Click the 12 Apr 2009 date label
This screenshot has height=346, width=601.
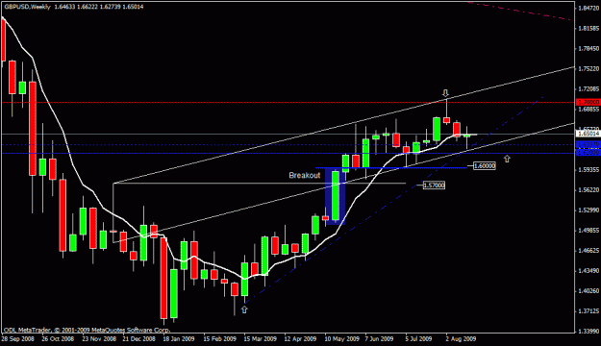pos(300,339)
